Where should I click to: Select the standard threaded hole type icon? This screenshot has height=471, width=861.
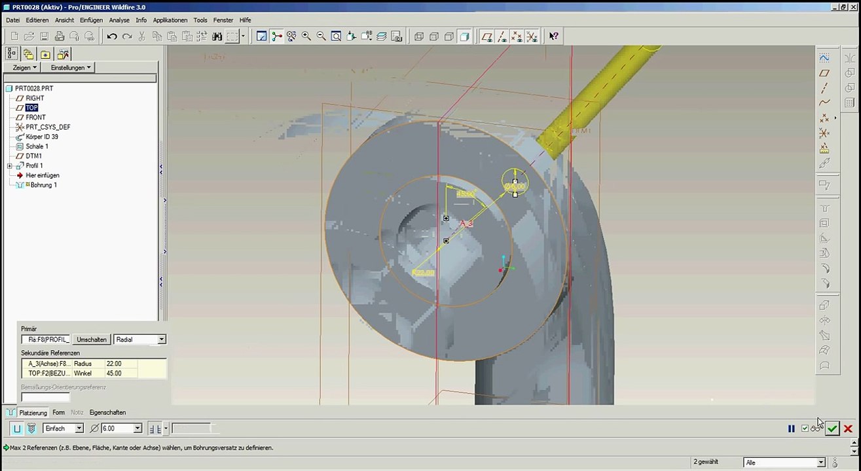pos(31,428)
